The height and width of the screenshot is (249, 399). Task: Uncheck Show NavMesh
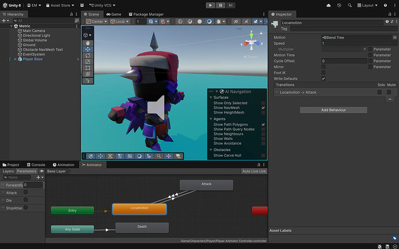263,108
